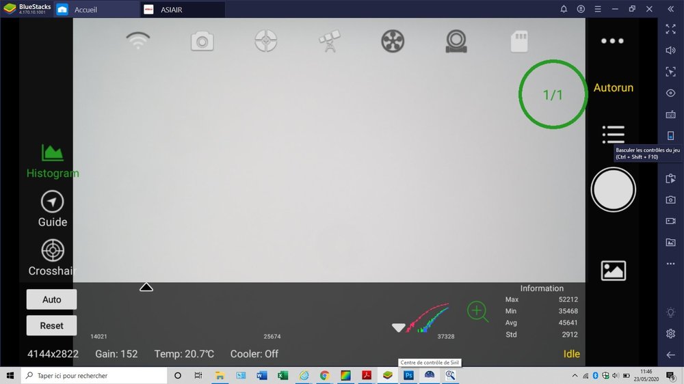Open Google Chrome from the taskbar
The height and width of the screenshot is (384, 684).
pos(324,375)
